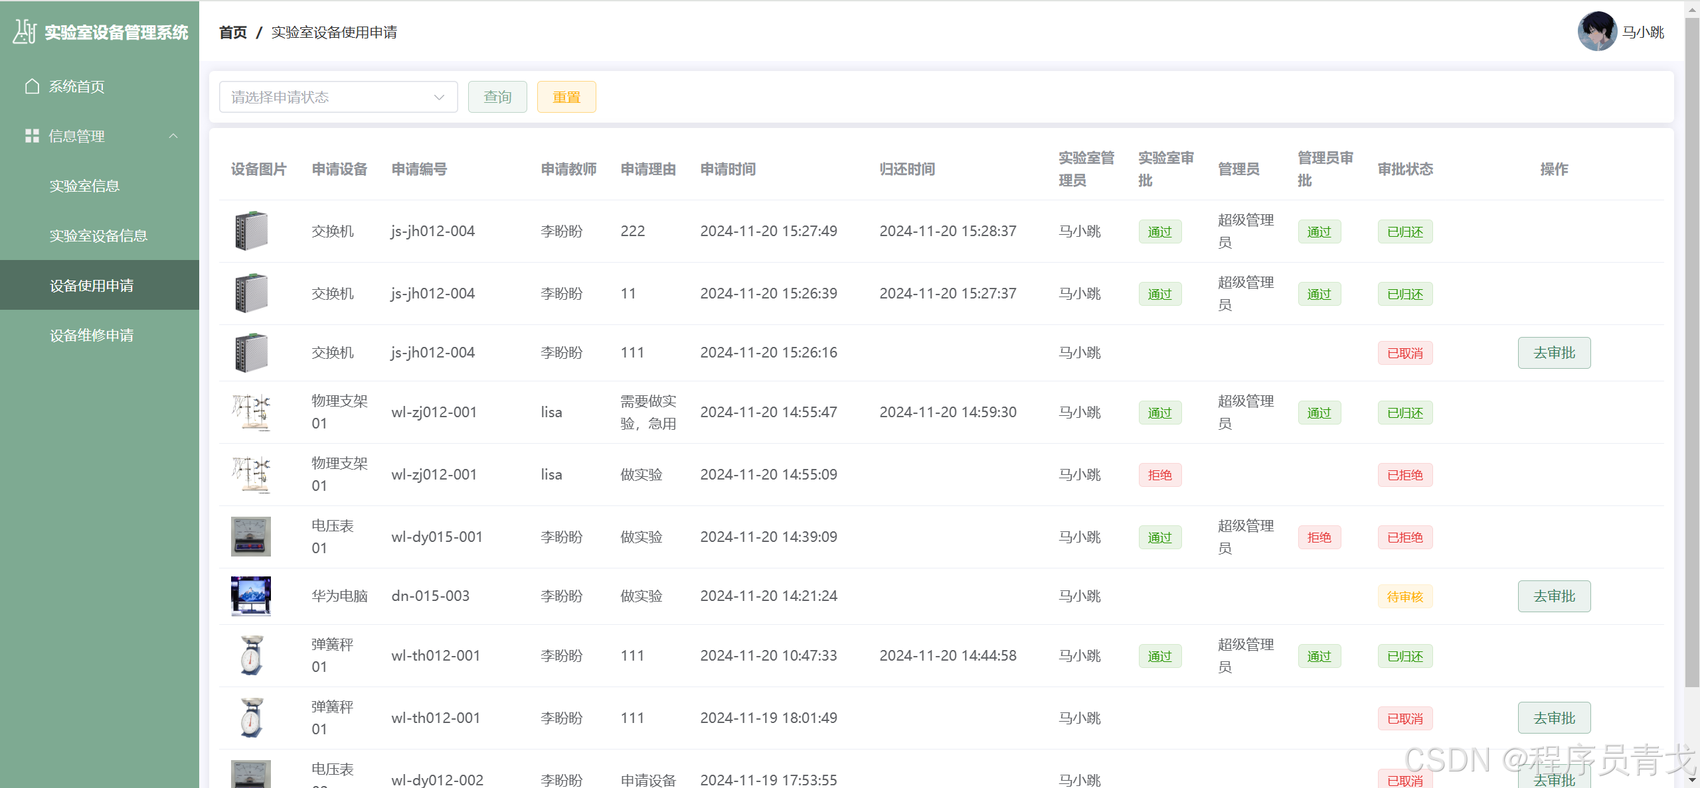Go to 设备维修申请 menu item

click(x=92, y=335)
